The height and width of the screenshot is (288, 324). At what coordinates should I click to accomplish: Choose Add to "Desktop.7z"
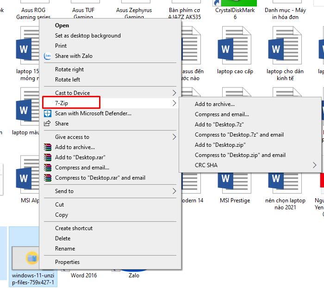pyautogui.click(x=250, y=125)
